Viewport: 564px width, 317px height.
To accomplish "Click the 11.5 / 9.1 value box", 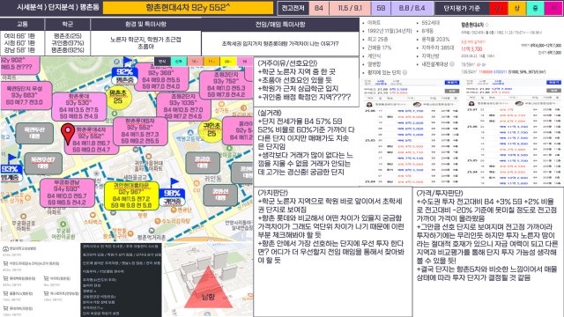I will click(350, 8).
